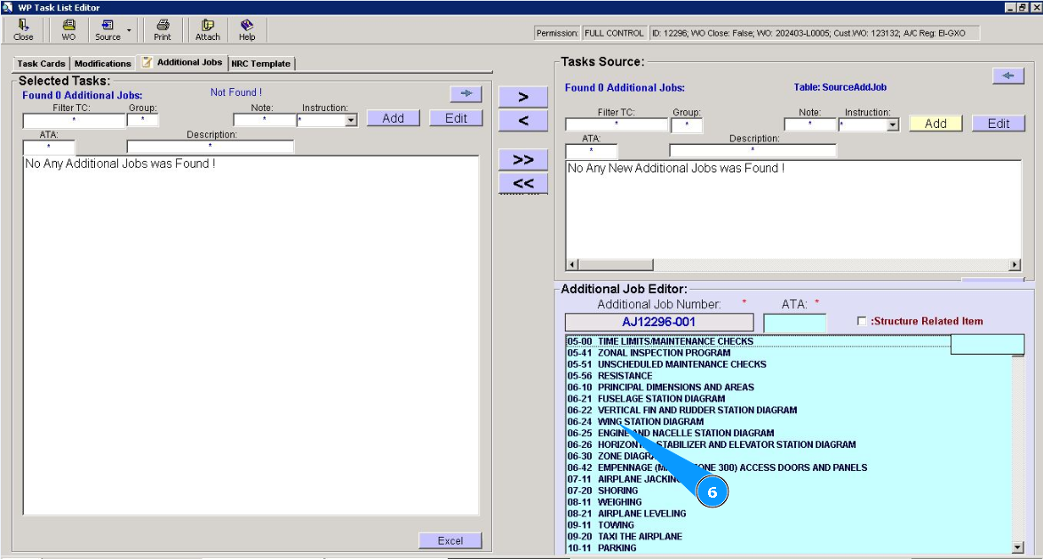Click Filter TC field in Selected Tasks
The width and height of the screenshot is (1043, 559).
74,121
